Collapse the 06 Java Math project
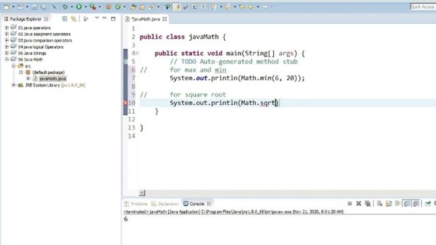 7,59
